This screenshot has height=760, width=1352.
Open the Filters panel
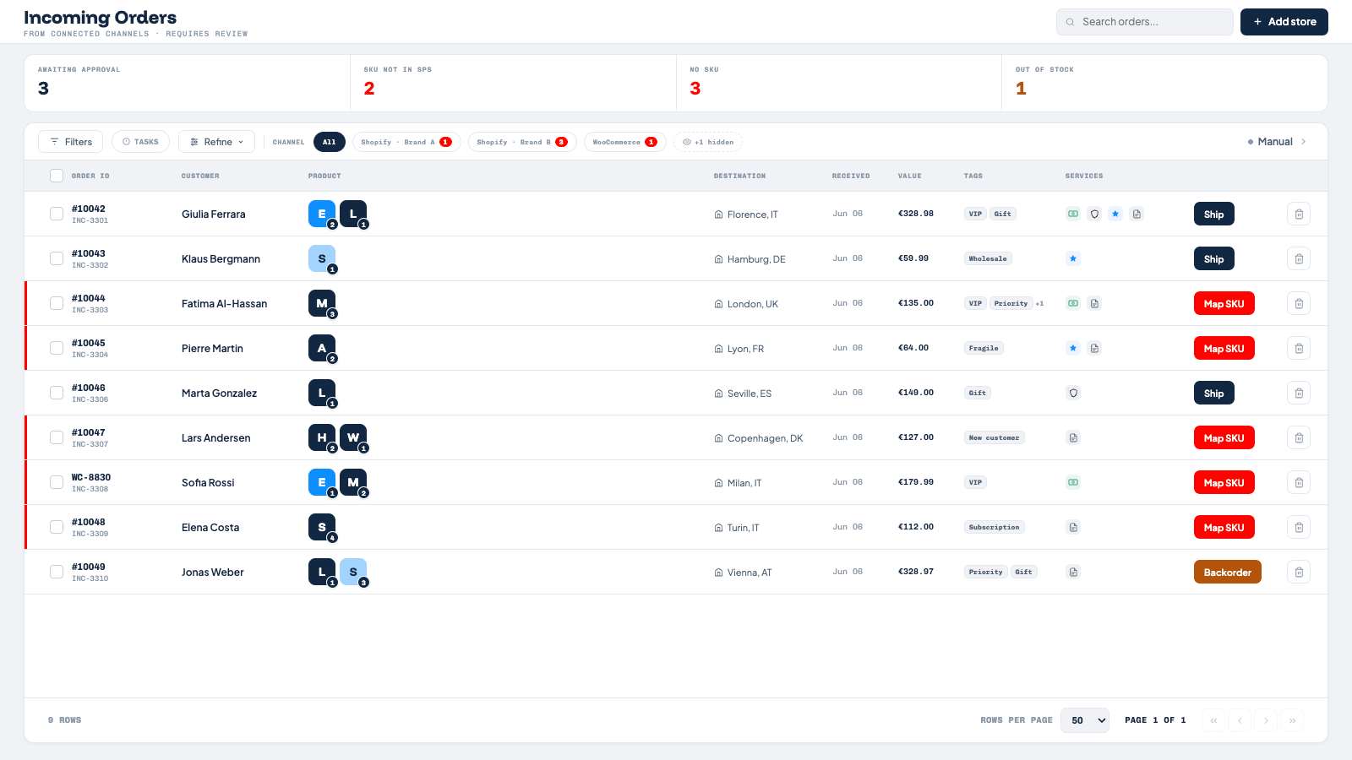pos(70,142)
